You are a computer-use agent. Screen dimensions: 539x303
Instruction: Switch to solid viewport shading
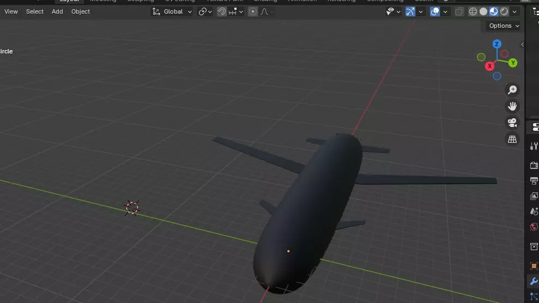click(x=483, y=11)
